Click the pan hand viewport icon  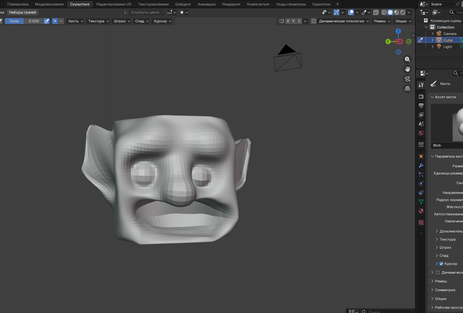[407, 69]
